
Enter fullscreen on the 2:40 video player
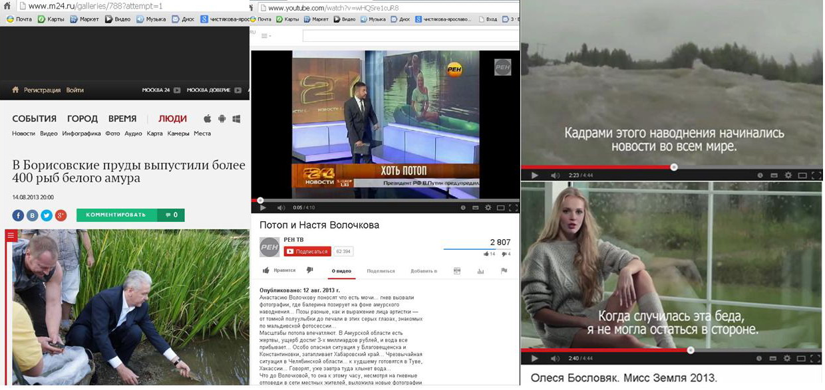pyautogui.click(x=815, y=359)
